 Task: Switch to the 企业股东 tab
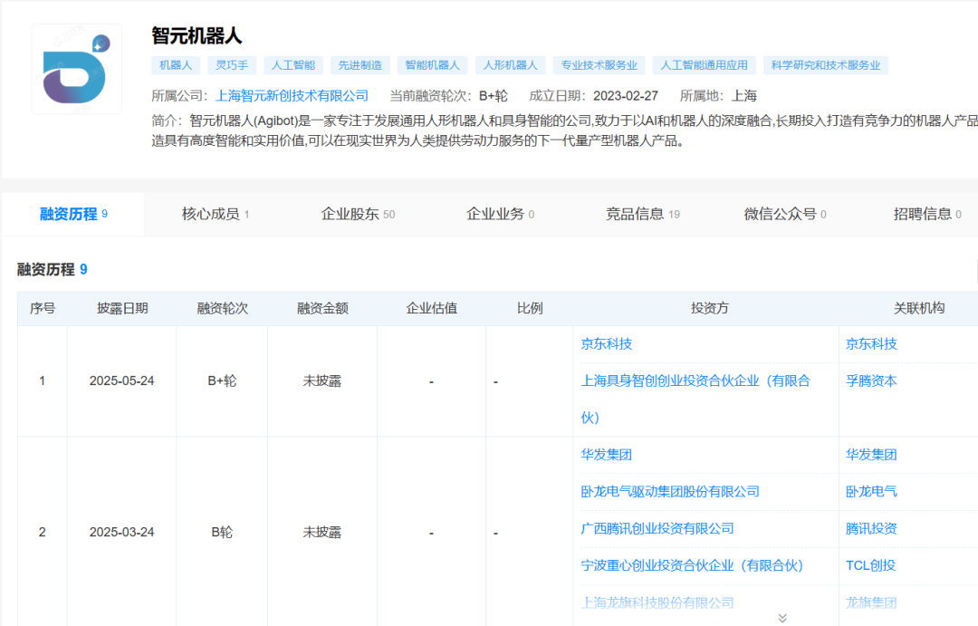click(358, 214)
